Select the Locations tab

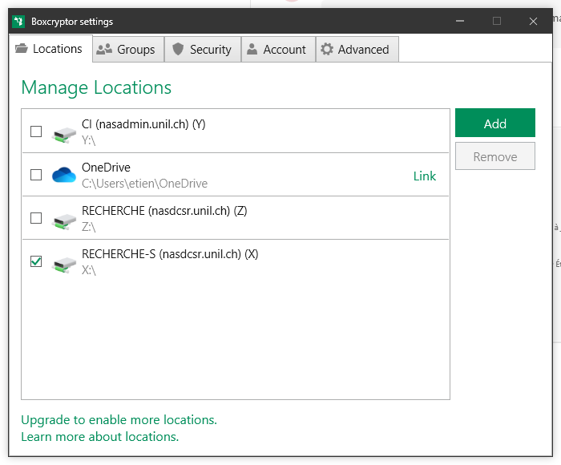(50, 49)
